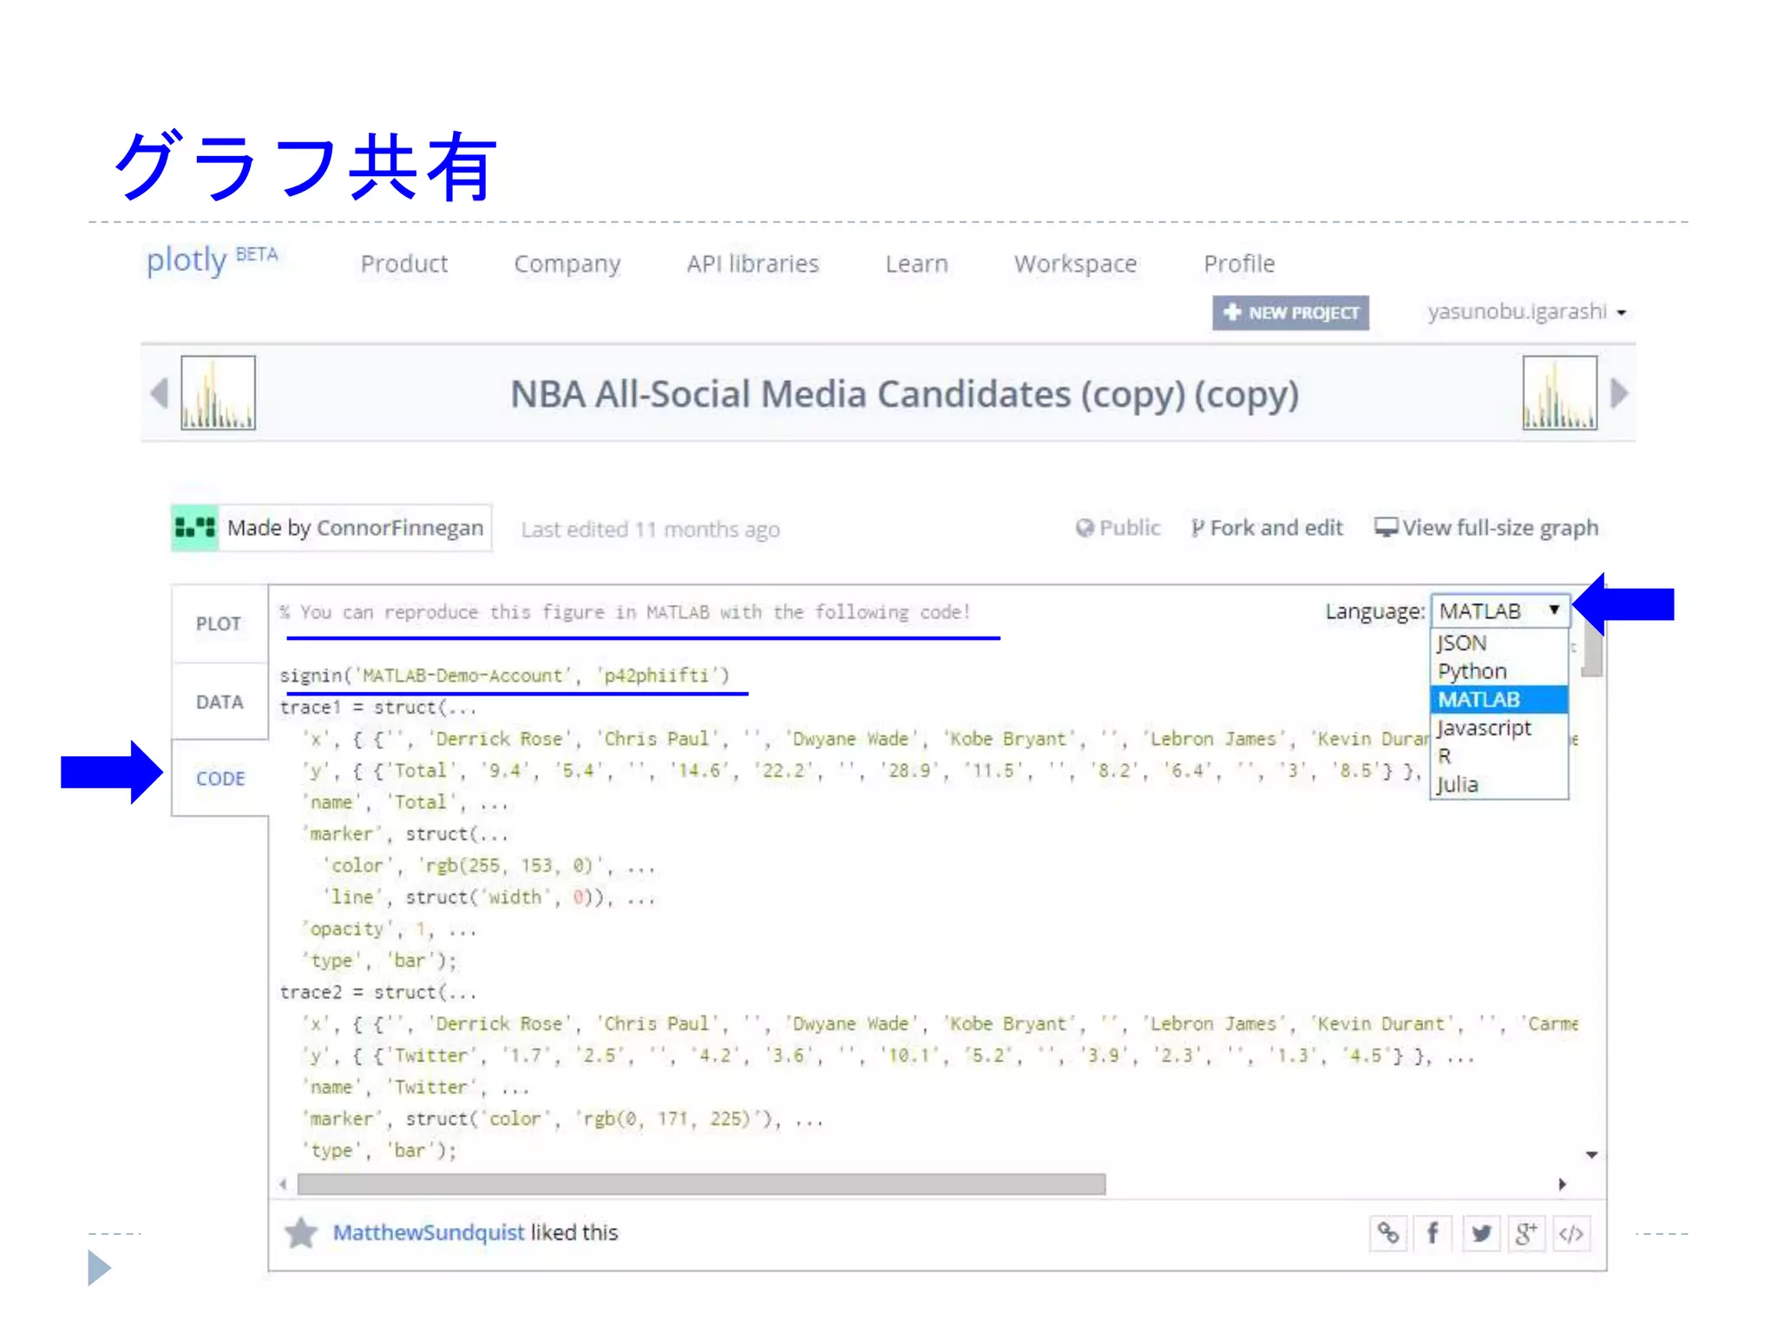Image resolution: width=1777 pixels, height=1332 pixels.
Task: Switch to the PLOT tab
Action: [219, 624]
